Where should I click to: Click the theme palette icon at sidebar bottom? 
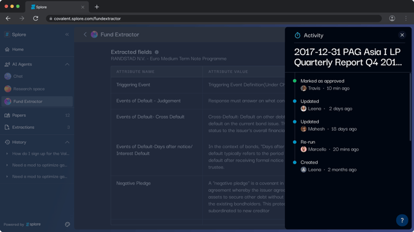click(x=67, y=225)
